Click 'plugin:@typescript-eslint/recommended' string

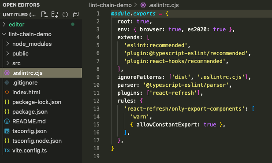point(186,53)
